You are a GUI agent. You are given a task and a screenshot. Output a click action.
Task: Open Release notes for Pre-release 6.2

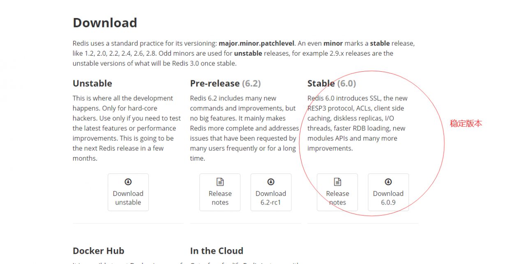(220, 198)
